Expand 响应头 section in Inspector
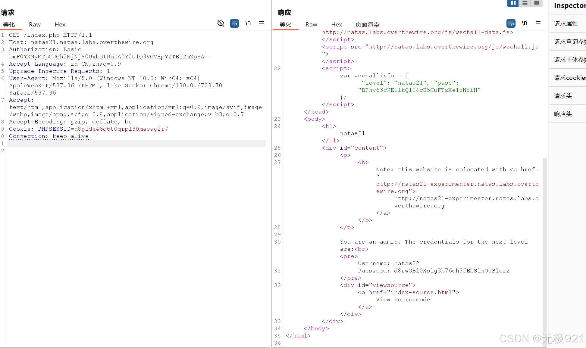586x348 pixels. (563, 114)
